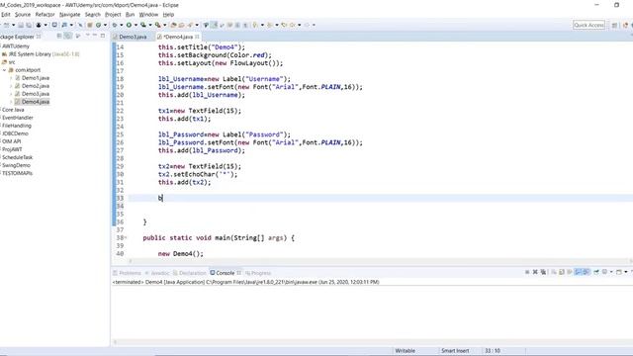Click the Debug bug icon in toolbar

click(115, 25)
